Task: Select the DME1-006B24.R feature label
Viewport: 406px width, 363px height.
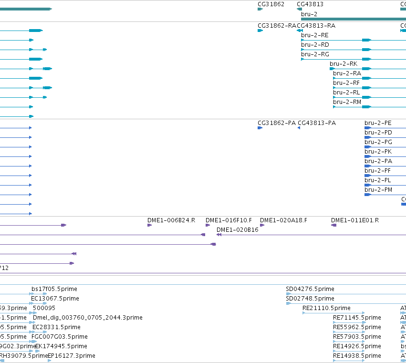Action: point(171,220)
